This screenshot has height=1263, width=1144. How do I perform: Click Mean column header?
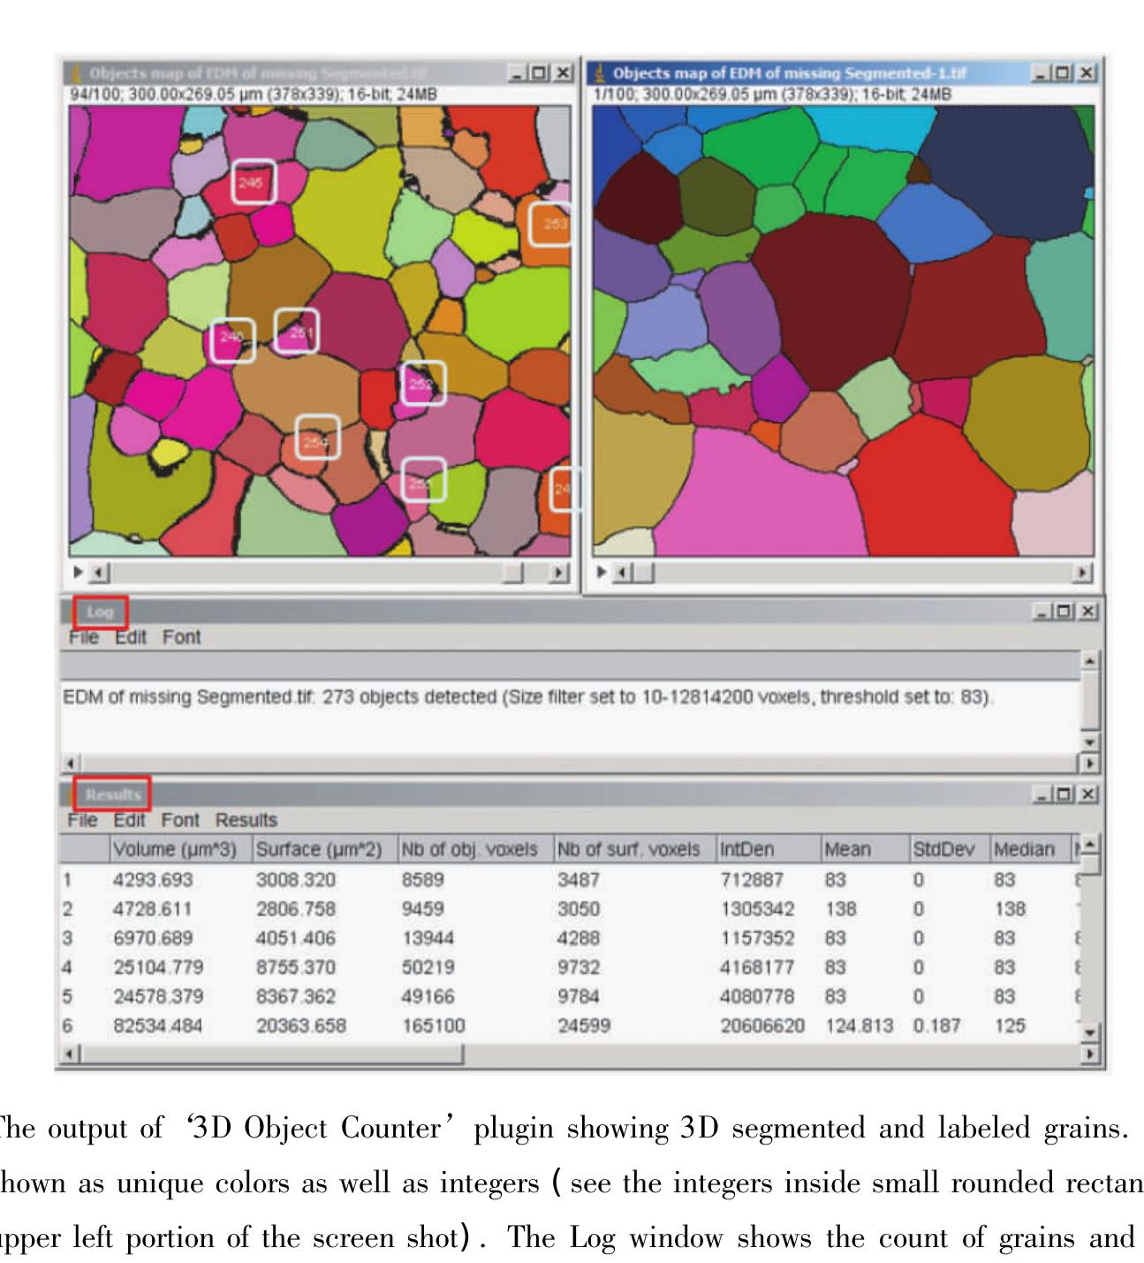pyautogui.click(x=865, y=849)
